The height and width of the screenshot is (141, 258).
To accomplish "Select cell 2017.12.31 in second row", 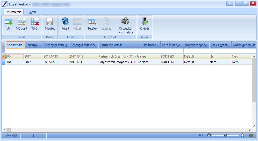I will [x=83, y=62].
